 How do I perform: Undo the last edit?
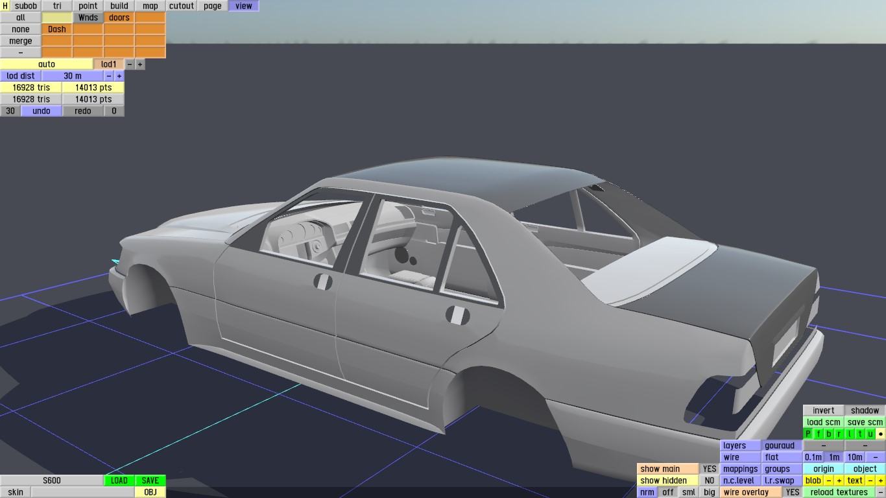pos(42,111)
